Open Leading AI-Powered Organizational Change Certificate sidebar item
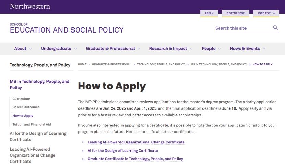This screenshot has width=285, height=167. click(x=32, y=155)
